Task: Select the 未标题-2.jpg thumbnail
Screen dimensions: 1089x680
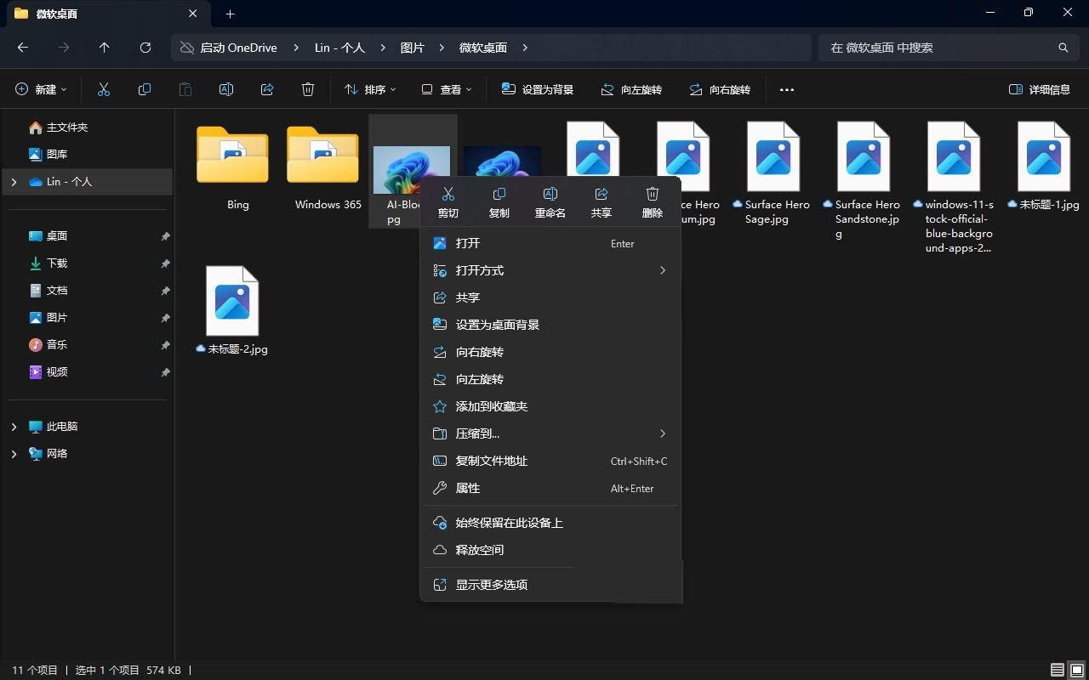Action: 231,300
